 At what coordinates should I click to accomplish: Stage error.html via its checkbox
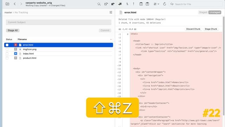click(7, 45)
